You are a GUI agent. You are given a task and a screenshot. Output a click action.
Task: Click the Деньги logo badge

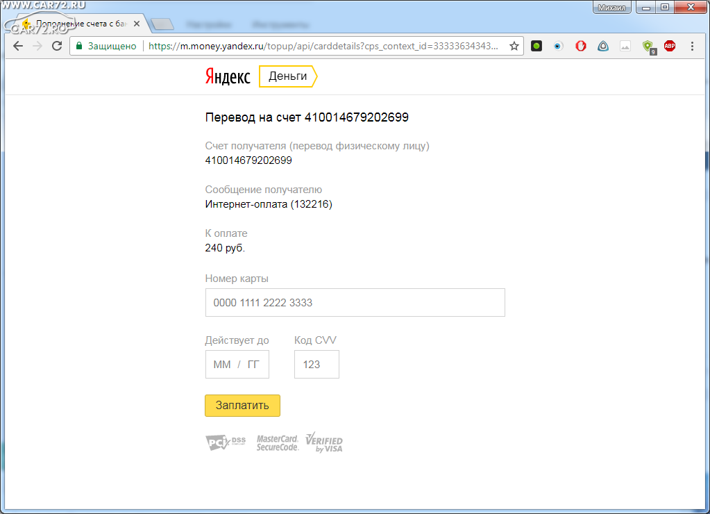click(x=288, y=76)
